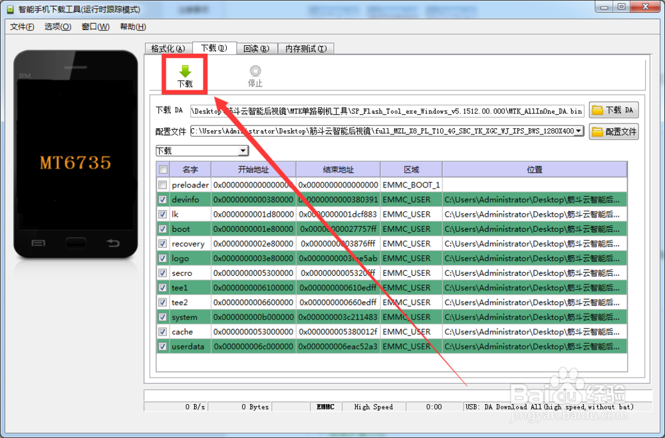Click the download progress bar
665x438 pixels.
coord(398,395)
